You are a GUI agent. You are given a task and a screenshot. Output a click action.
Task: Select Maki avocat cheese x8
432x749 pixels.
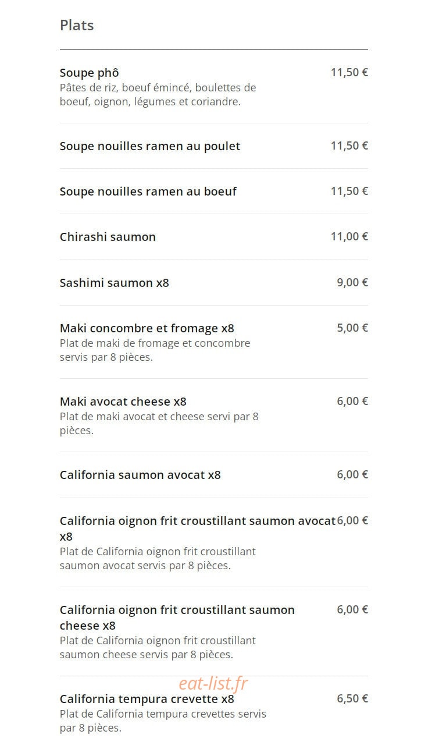[123, 402]
